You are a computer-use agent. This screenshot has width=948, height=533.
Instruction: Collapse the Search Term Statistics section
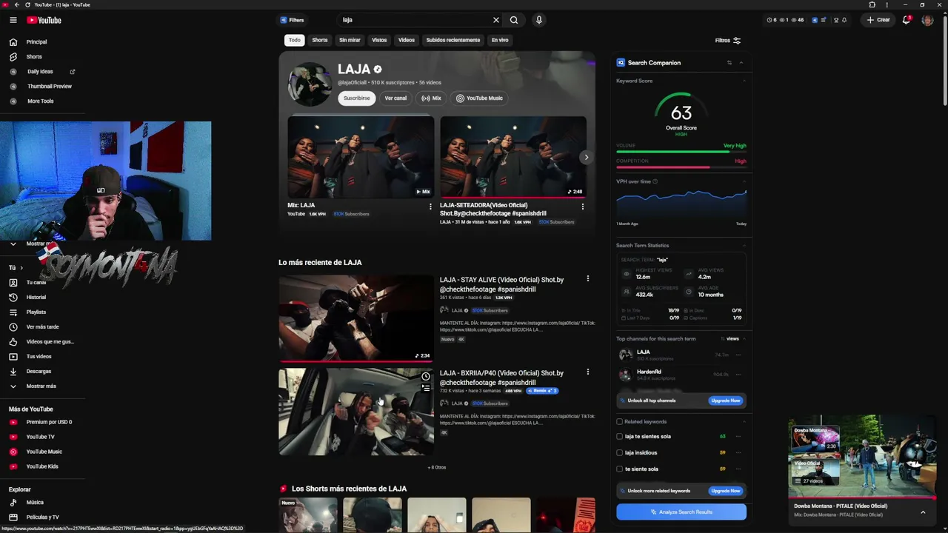click(x=744, y=245)
